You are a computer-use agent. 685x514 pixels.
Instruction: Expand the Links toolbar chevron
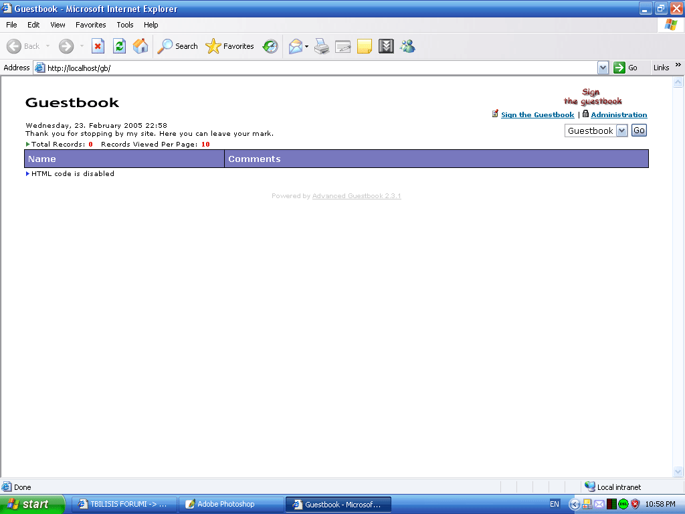(x=678, y=65)
